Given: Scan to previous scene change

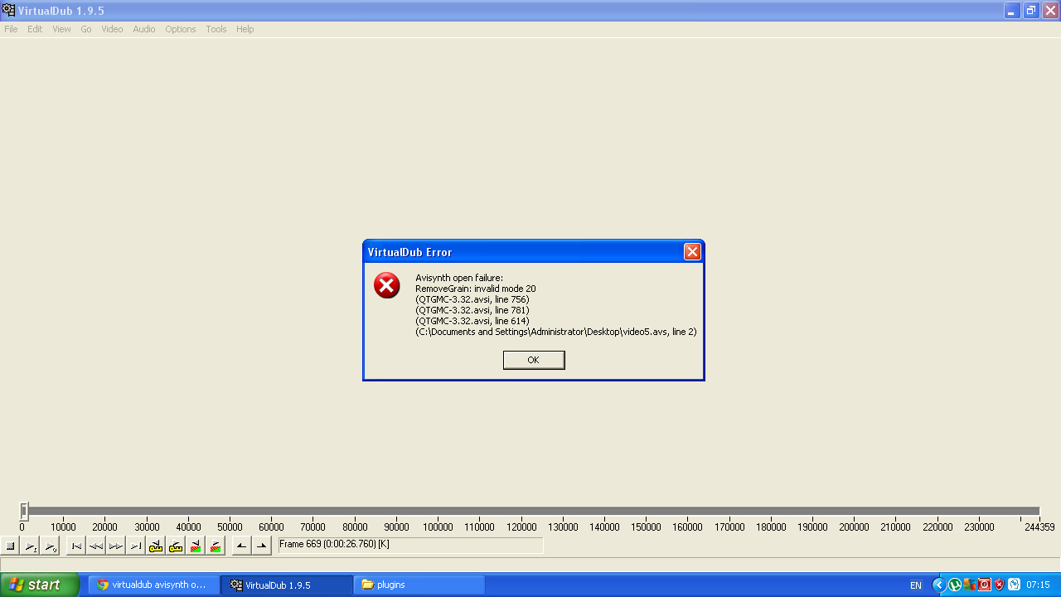Looking at the screenshot, I should (x=196, y=546).
